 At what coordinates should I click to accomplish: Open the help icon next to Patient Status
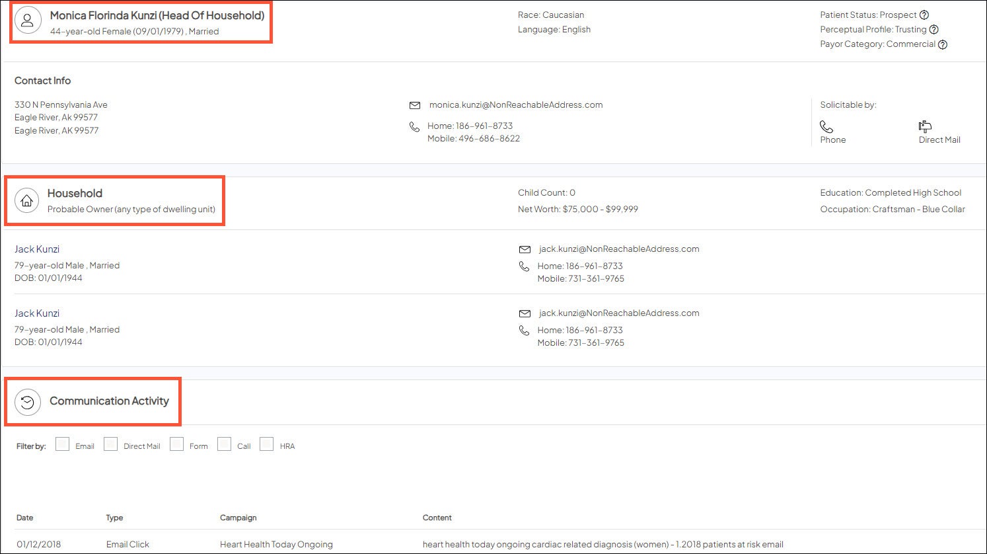point(924,15)
